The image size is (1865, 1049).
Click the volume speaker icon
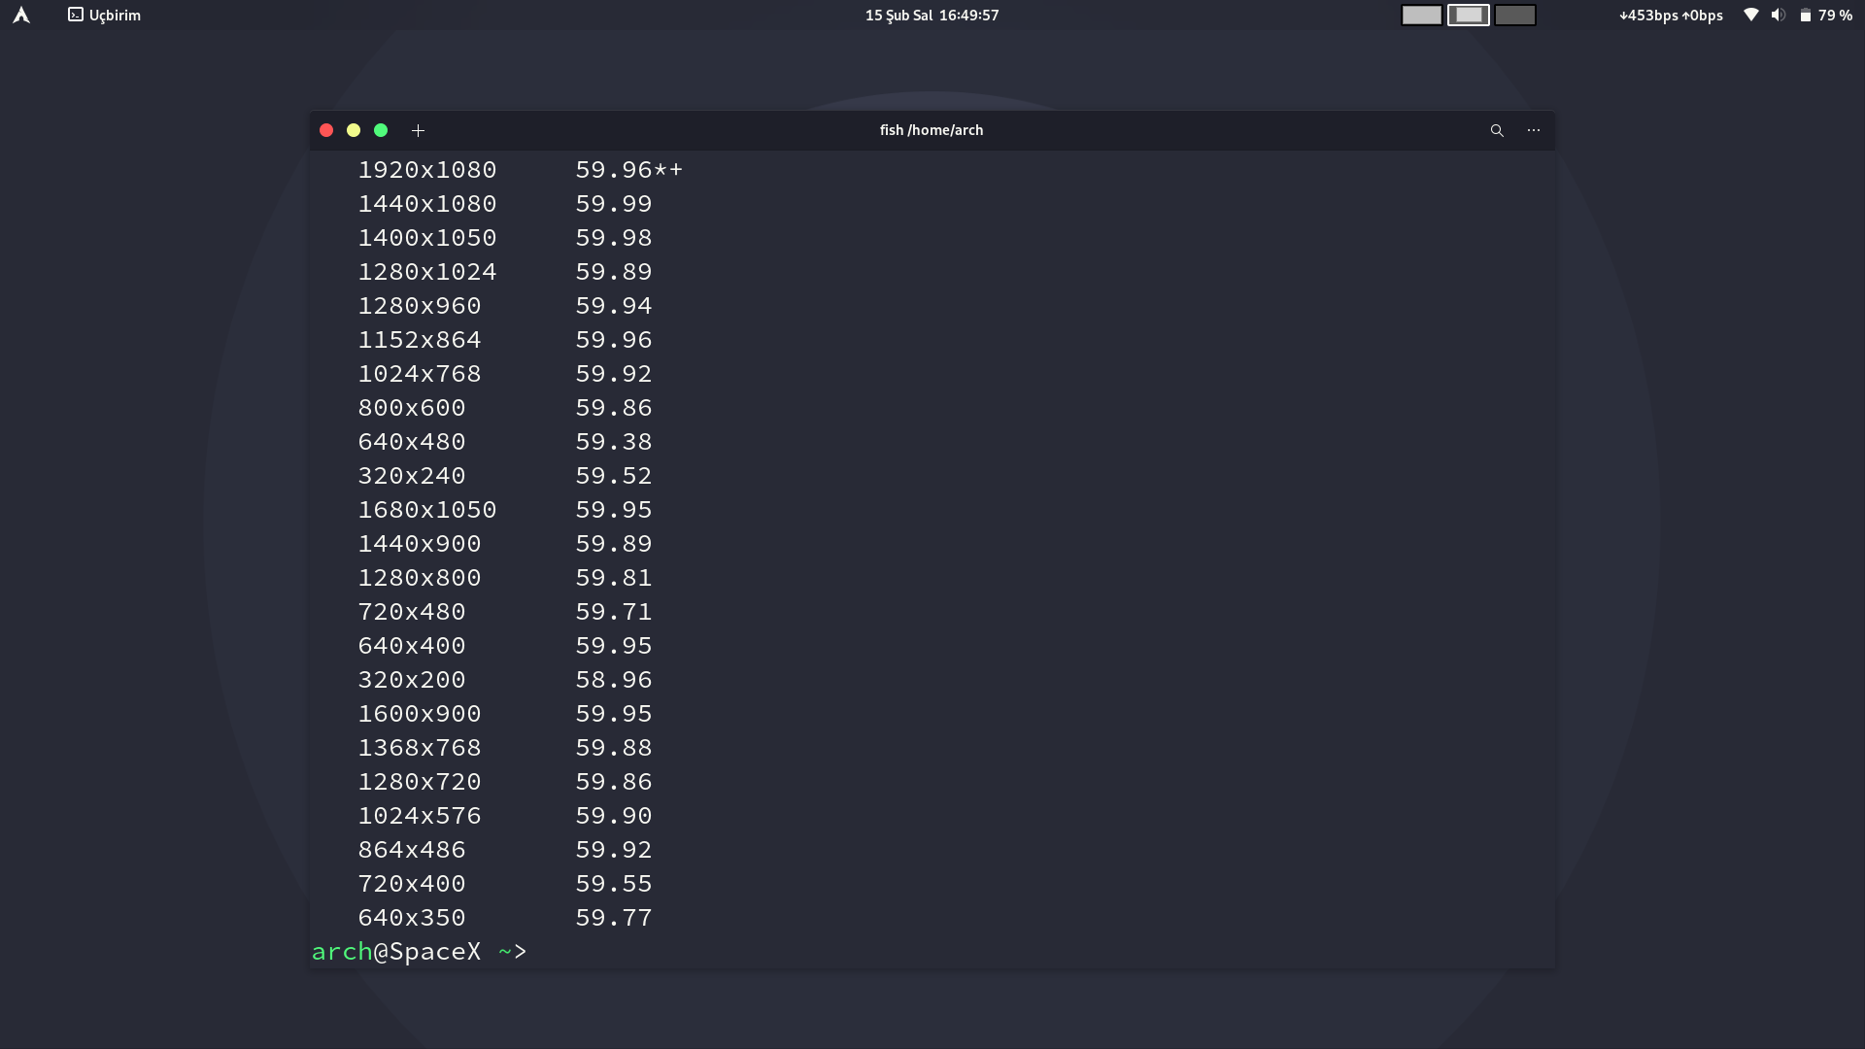tap(1778, 15)
